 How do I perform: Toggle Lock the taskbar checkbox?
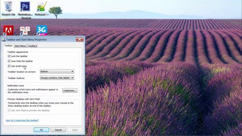click(x=9, y=56)
